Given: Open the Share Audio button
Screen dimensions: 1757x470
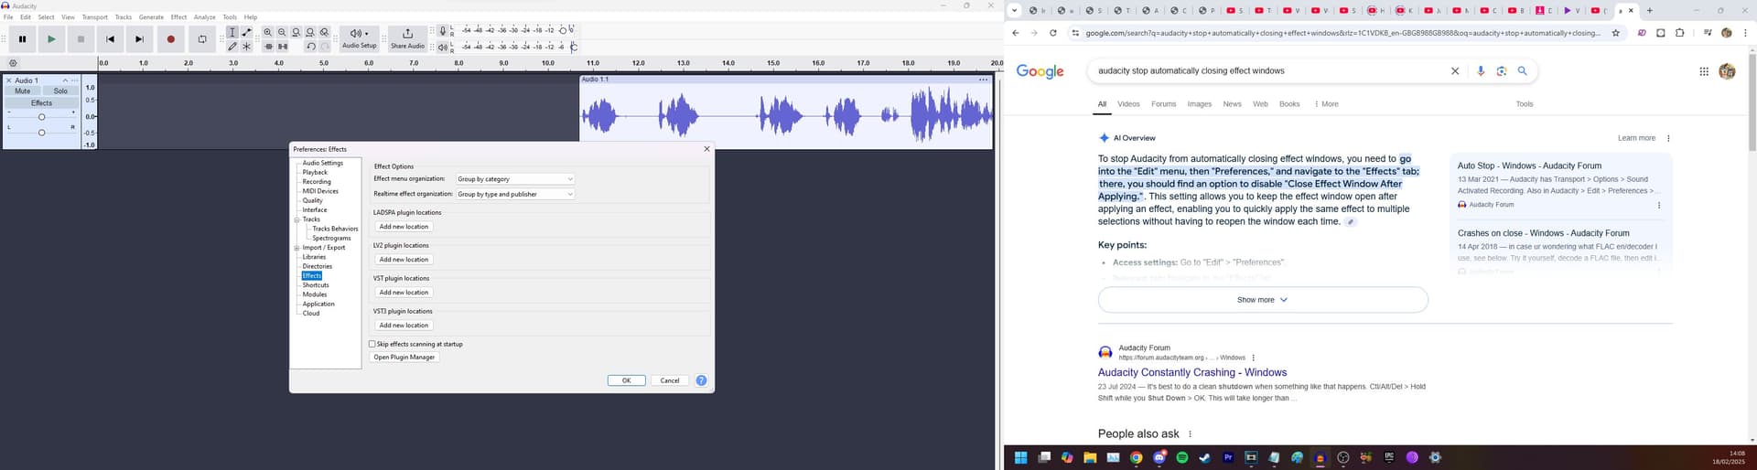Looking at the screenshot, I should coord(407,38).
